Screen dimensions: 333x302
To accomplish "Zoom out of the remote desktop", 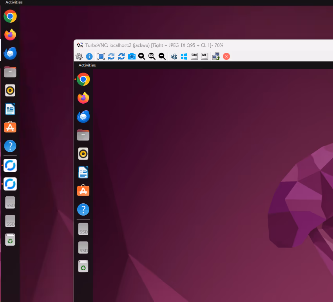I will point(161,56).
